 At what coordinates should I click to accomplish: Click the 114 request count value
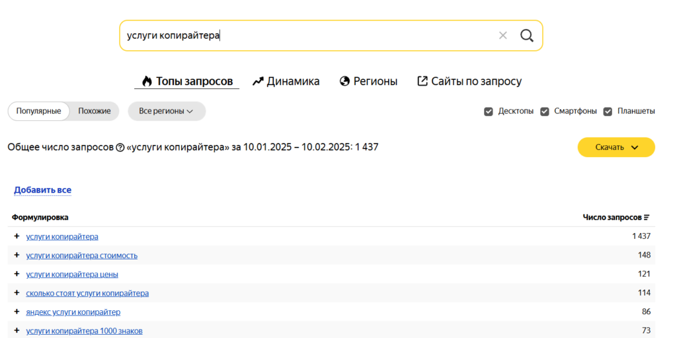[x=644, y=292]
